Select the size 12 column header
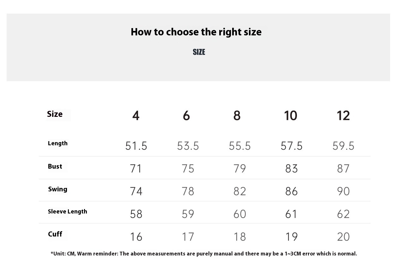 pos(343,116)
